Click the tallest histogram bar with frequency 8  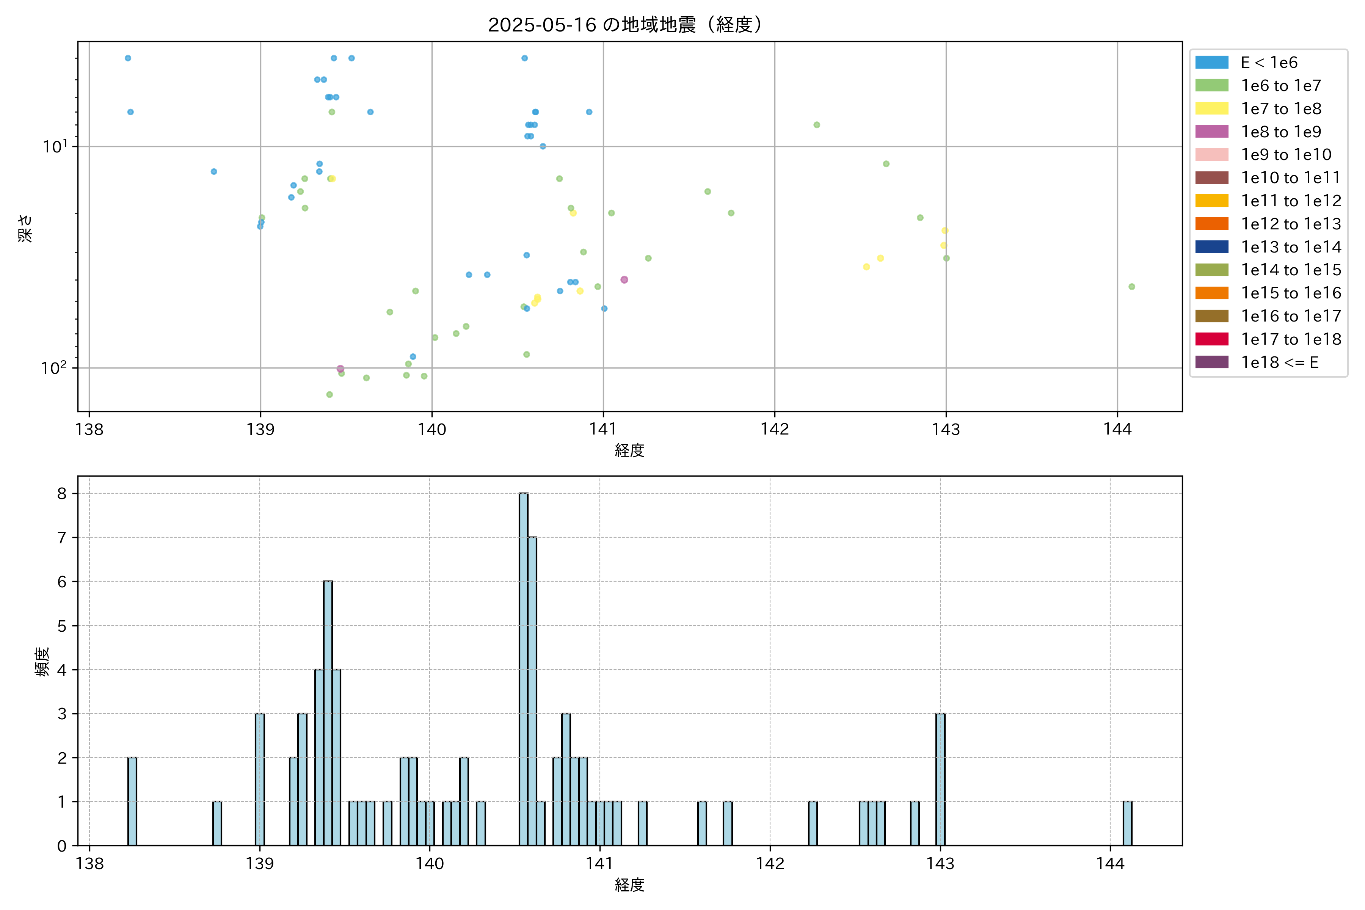click(x=524, y=669)
